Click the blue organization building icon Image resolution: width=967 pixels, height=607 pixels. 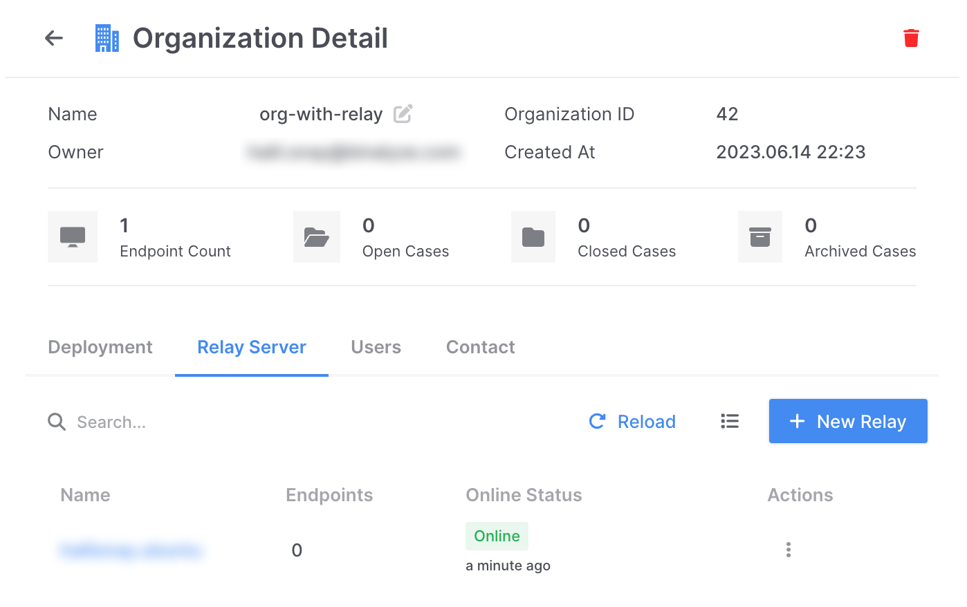(x=107, y=39)
